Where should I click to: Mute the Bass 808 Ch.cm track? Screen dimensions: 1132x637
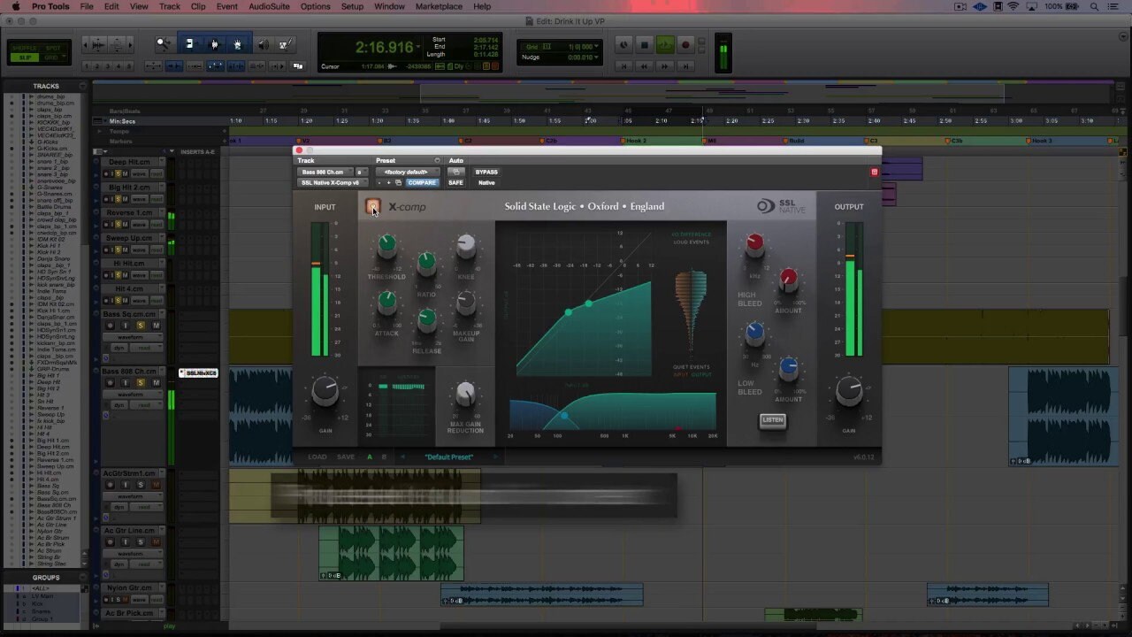point(156,383)
